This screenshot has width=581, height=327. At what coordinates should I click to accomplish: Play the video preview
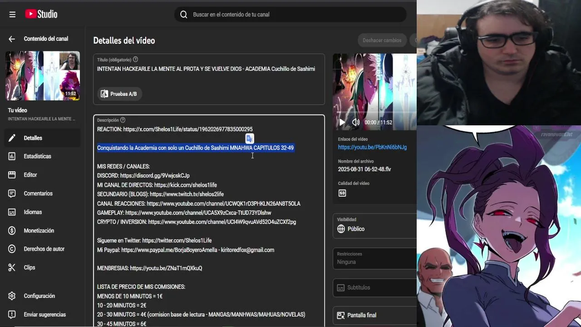tap(342, 122)
